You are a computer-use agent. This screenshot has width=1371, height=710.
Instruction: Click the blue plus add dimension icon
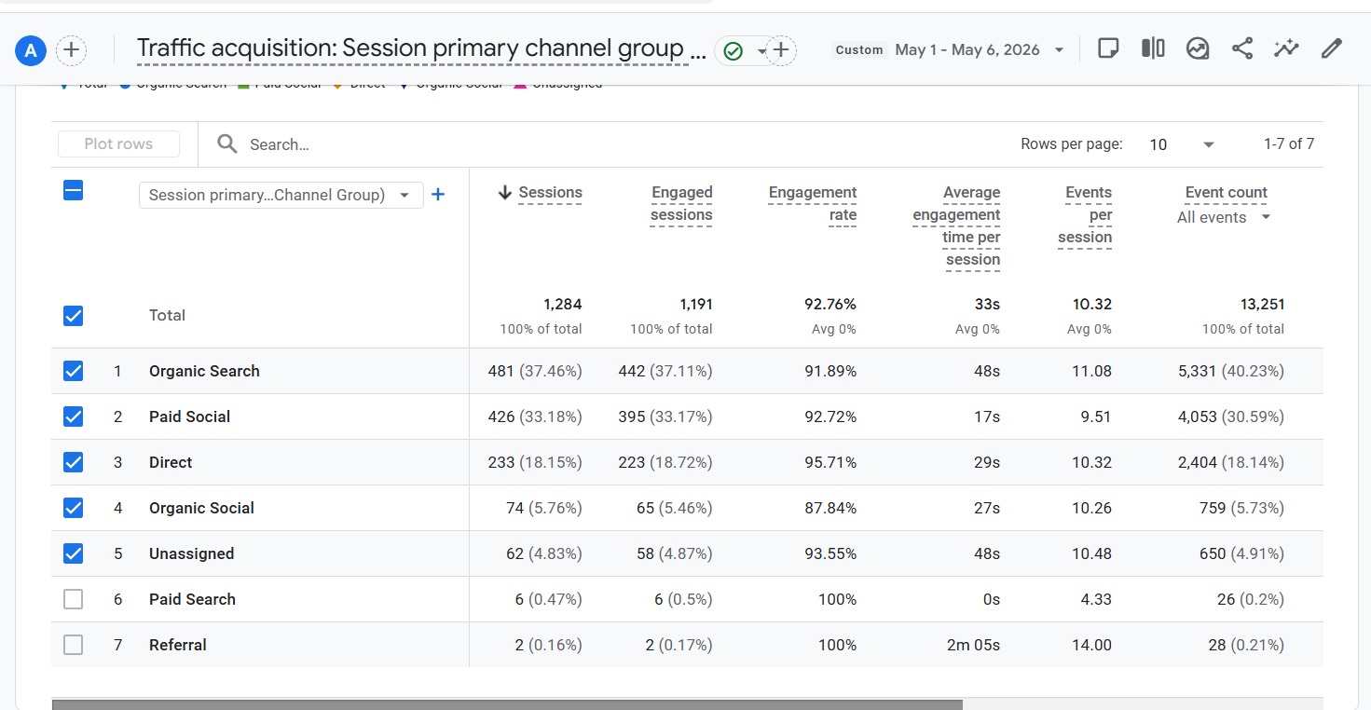click(x=438, y=195)
